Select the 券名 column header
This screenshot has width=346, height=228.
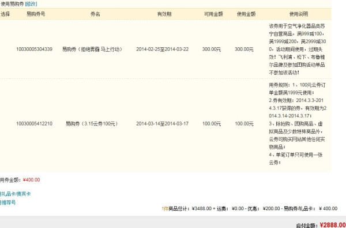(95, 14)
